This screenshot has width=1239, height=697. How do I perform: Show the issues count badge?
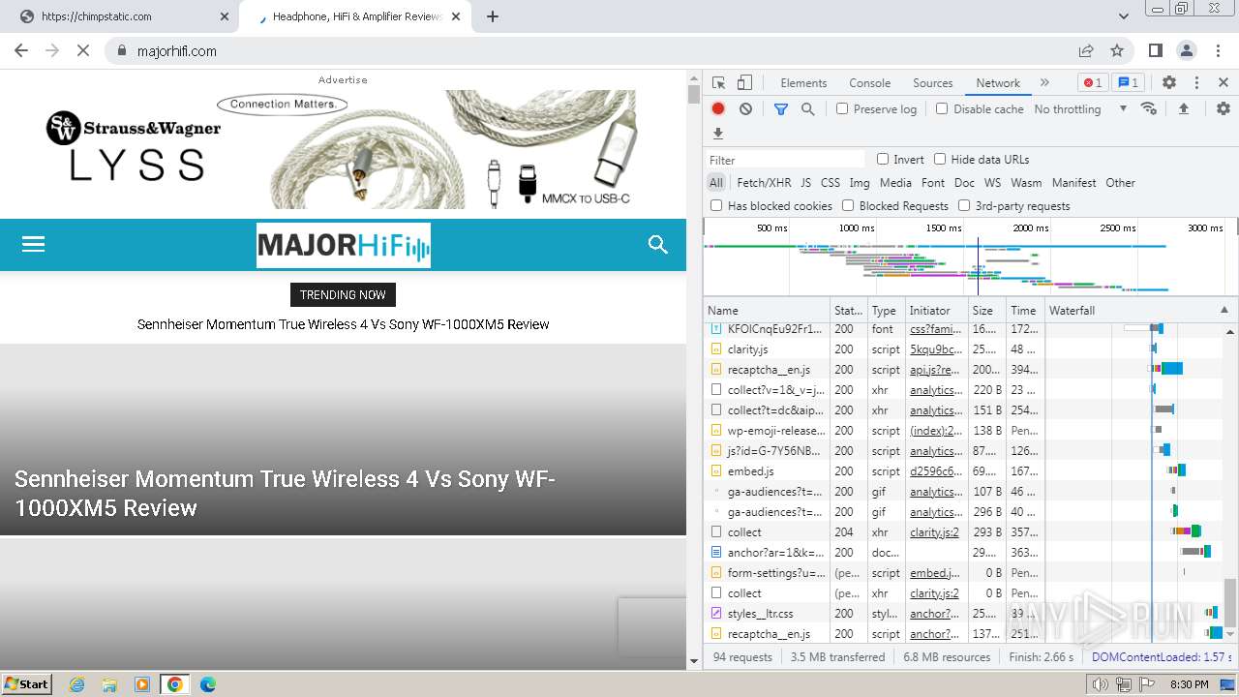(1127, 83)
